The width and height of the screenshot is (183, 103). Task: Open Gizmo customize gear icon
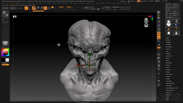click(x=79, y=49)
